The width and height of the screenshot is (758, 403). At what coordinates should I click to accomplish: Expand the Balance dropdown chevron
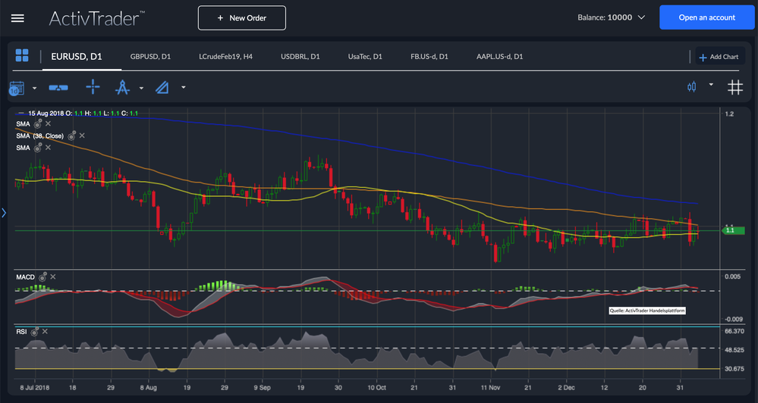pos(641,17)
